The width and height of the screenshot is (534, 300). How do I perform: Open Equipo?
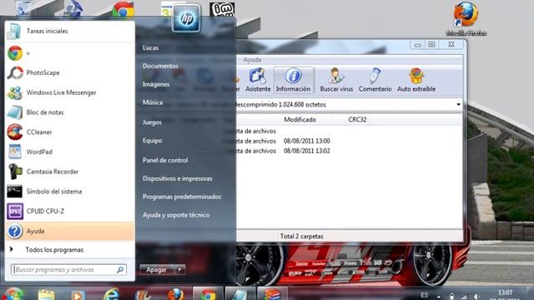pyautogui.click(x=152, y=141)
